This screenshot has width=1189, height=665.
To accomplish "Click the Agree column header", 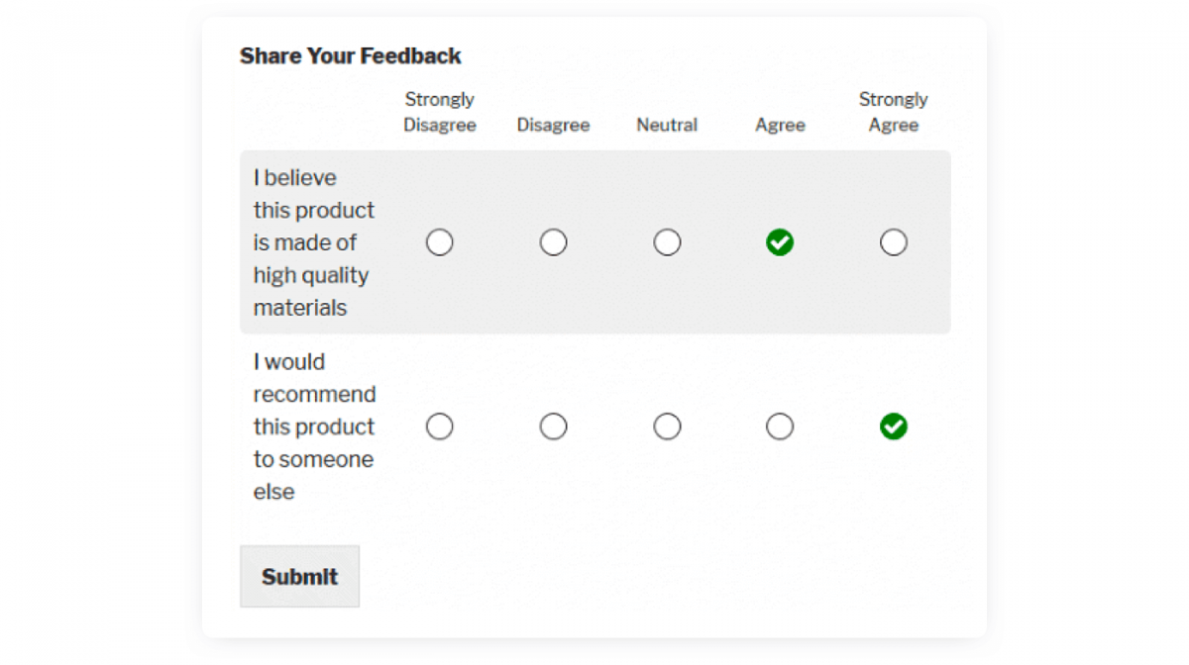I will pos(780,126).
